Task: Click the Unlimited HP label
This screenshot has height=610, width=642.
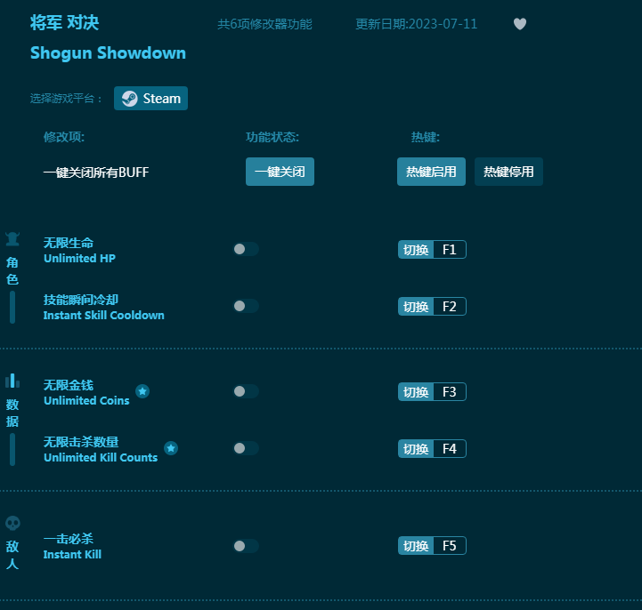Action: point(79,259)
